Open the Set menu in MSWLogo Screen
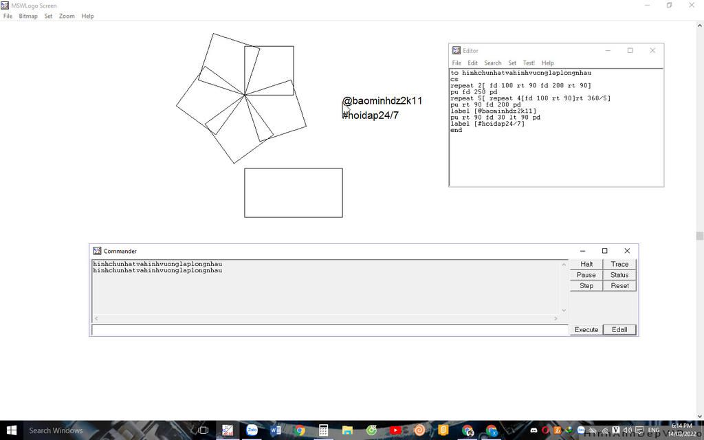The image size is (704, 440). pyautogui.click(x=48, y=16)
